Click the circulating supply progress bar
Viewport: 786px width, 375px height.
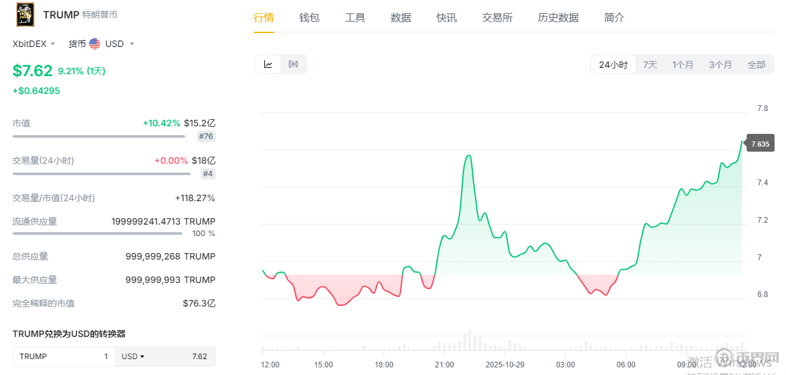click(97, 234)
